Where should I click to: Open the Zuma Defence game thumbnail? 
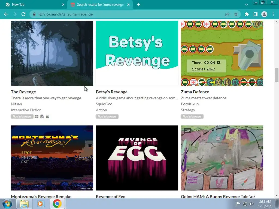[222, 53]
